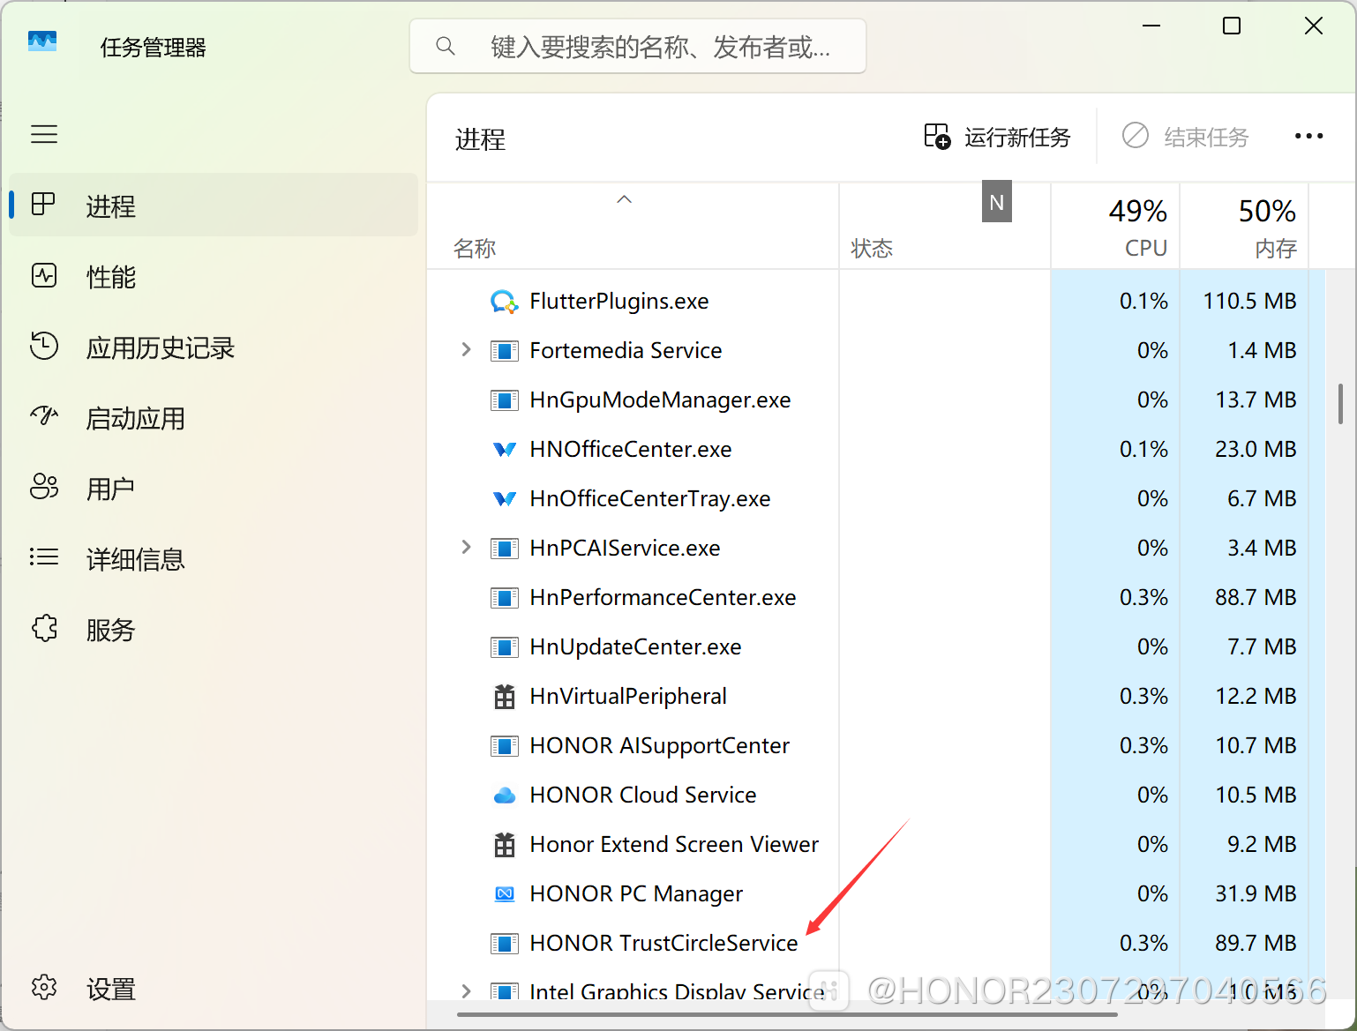Click the magnifier search icon
This screenshot has height=1031, width=1357.
[446, 46]
